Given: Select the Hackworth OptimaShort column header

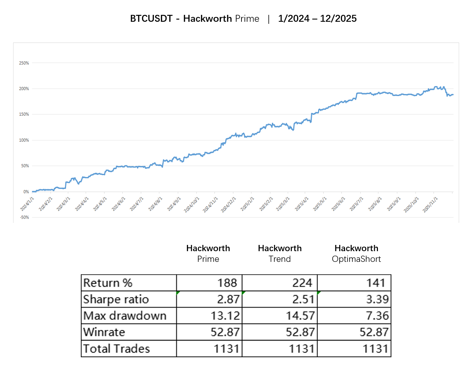Looking at the screenshot, I should [x=356, y=254].
